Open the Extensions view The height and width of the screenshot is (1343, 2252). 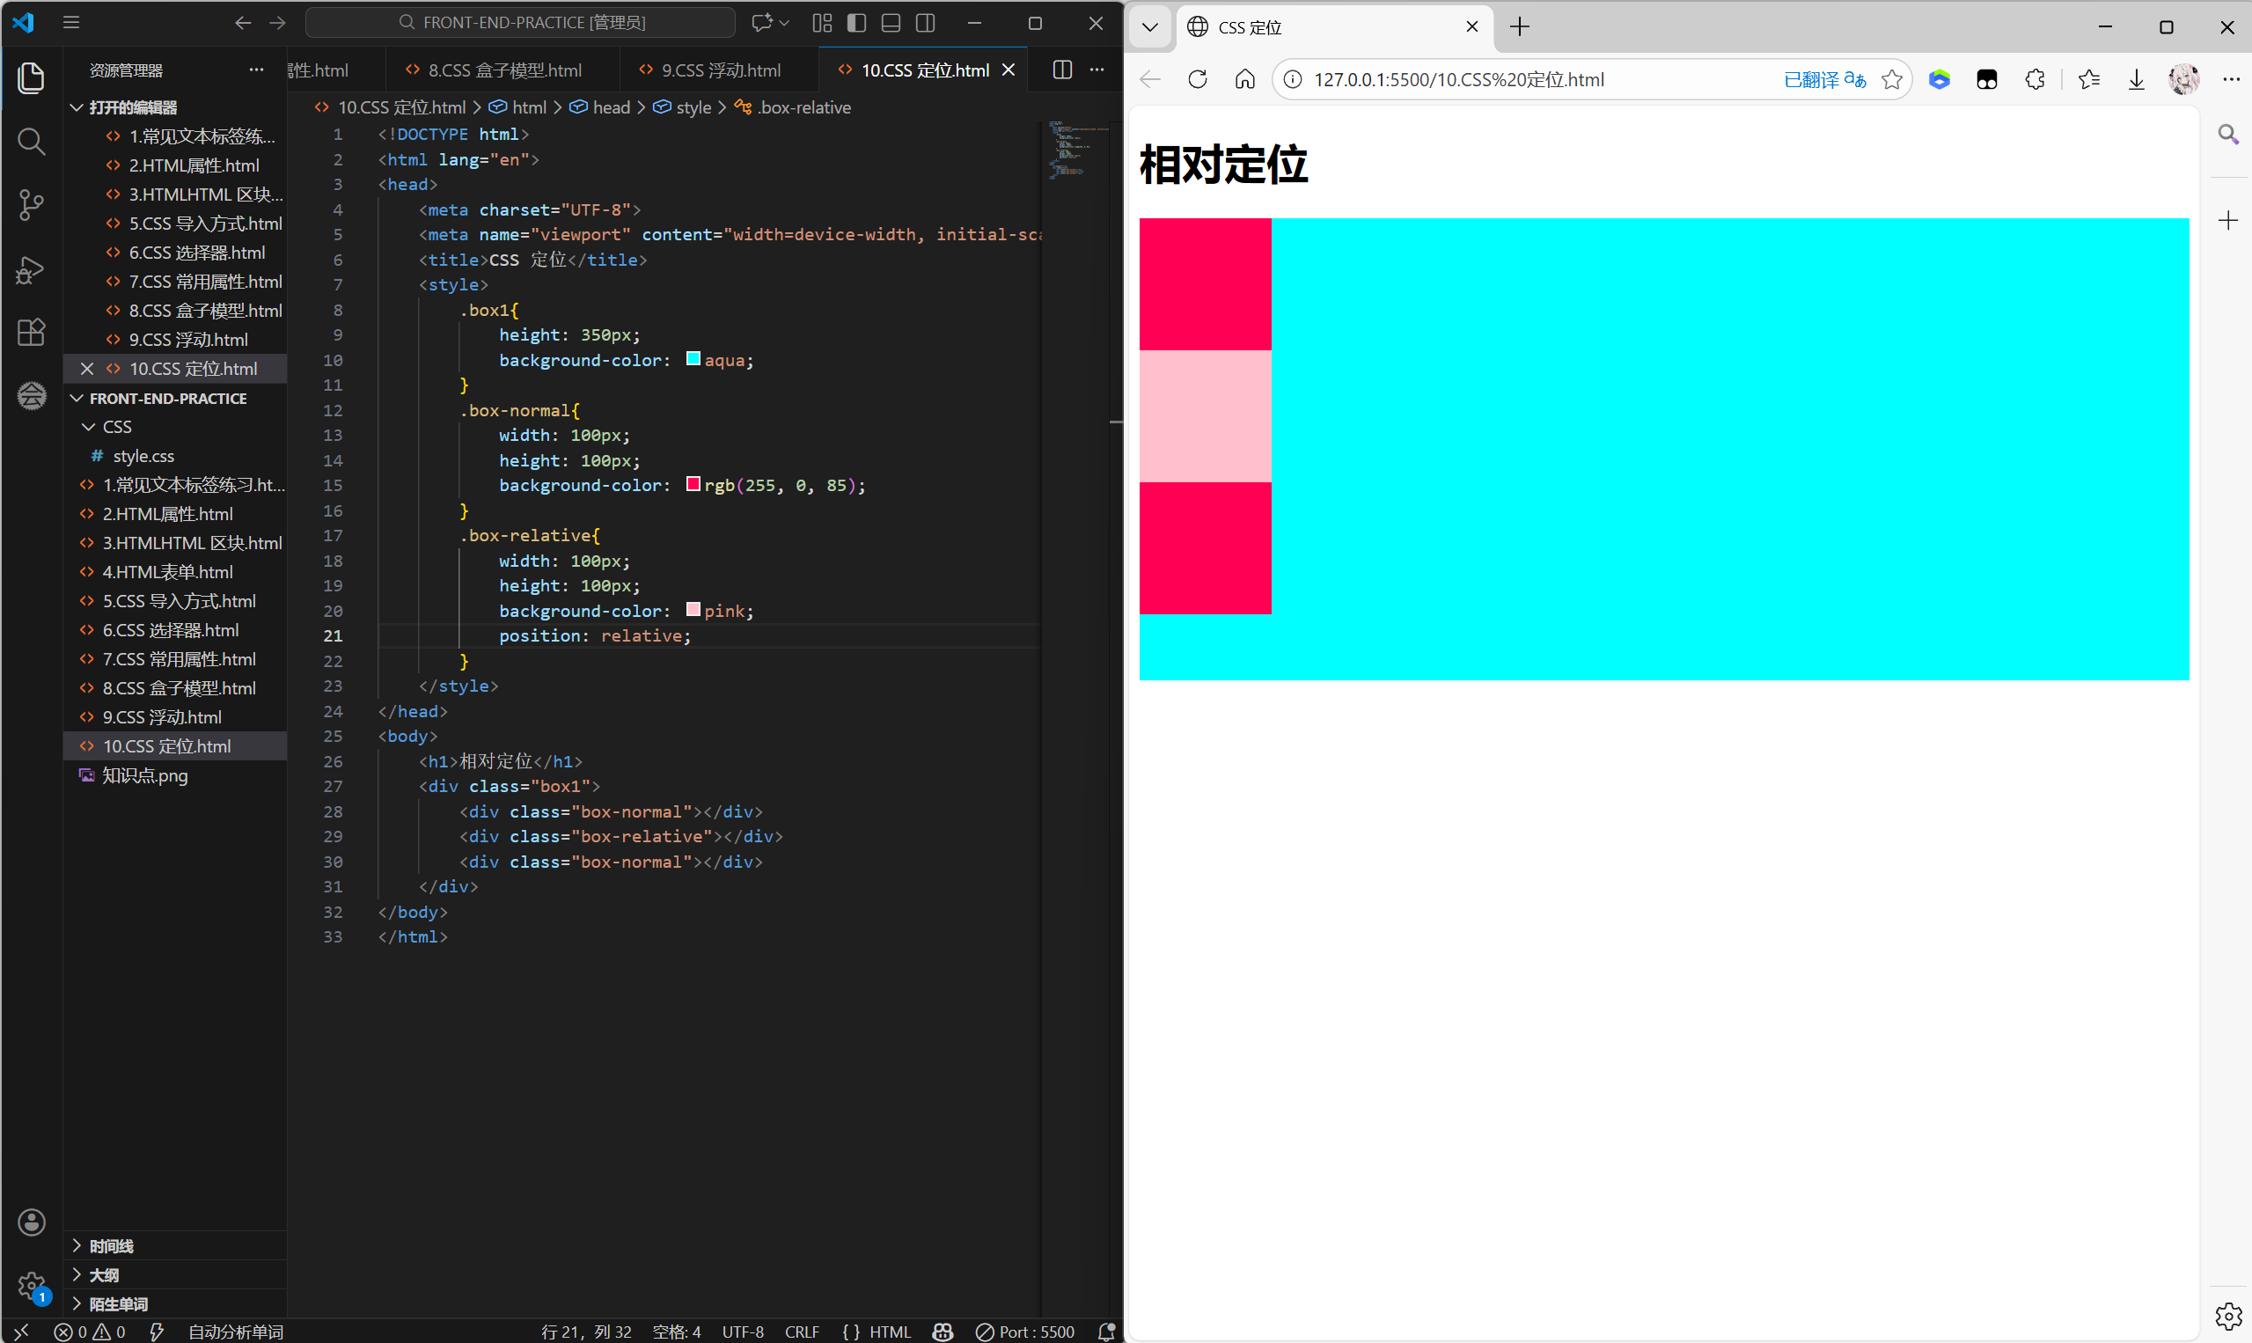(31, 332)
